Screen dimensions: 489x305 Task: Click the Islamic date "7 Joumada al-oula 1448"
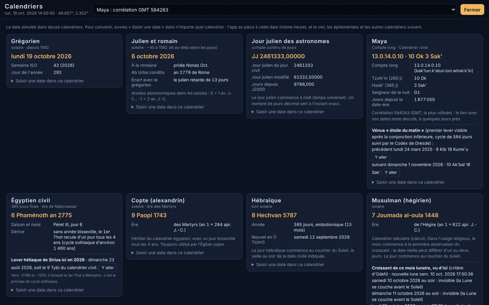tap(405, 215)
